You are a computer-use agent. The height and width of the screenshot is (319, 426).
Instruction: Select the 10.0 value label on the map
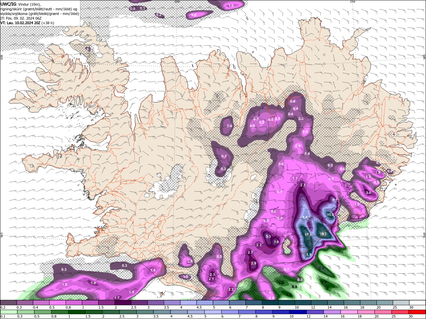tap(330, 215)
